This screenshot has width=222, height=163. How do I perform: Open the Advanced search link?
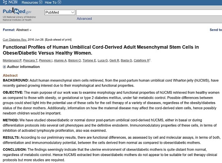pos(84,19)
